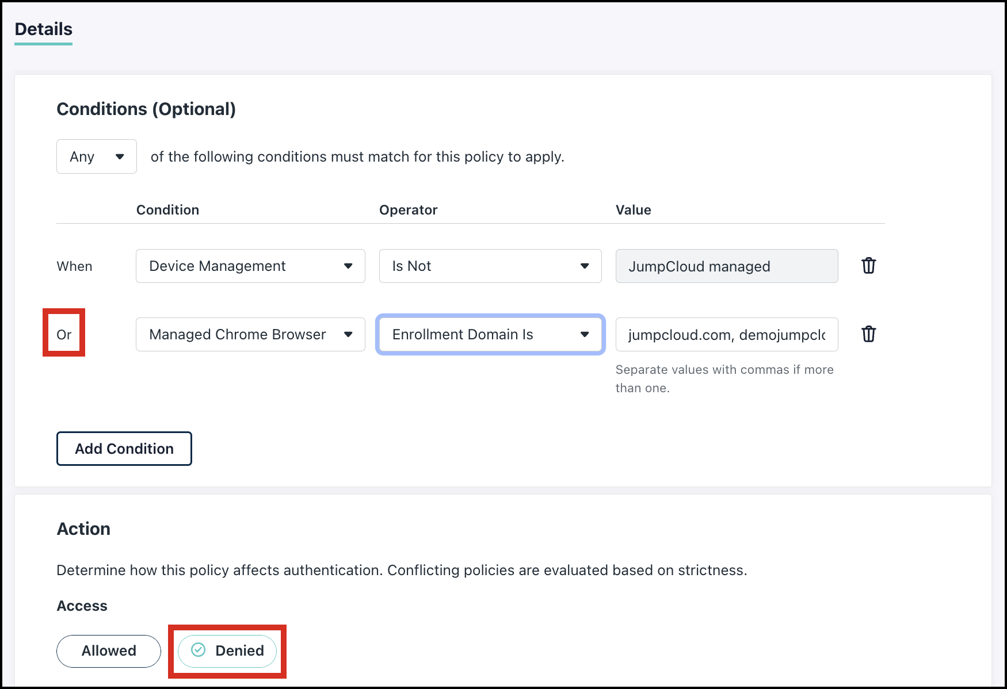This screenshot has width=1007, height=689.
Task: Click the jumpcloud.com domain value field
Action: click(x=727, y=334)
